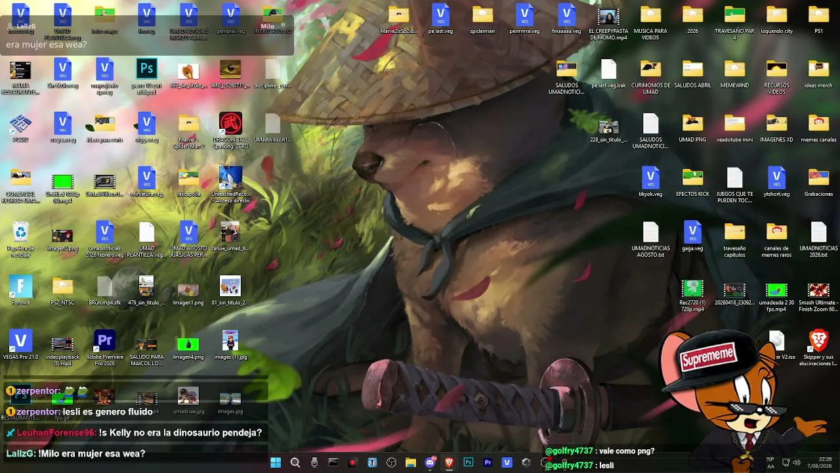Select the PCSX2 shortcut
Screen dimensions: 840x473
click(x=20, y=127)
